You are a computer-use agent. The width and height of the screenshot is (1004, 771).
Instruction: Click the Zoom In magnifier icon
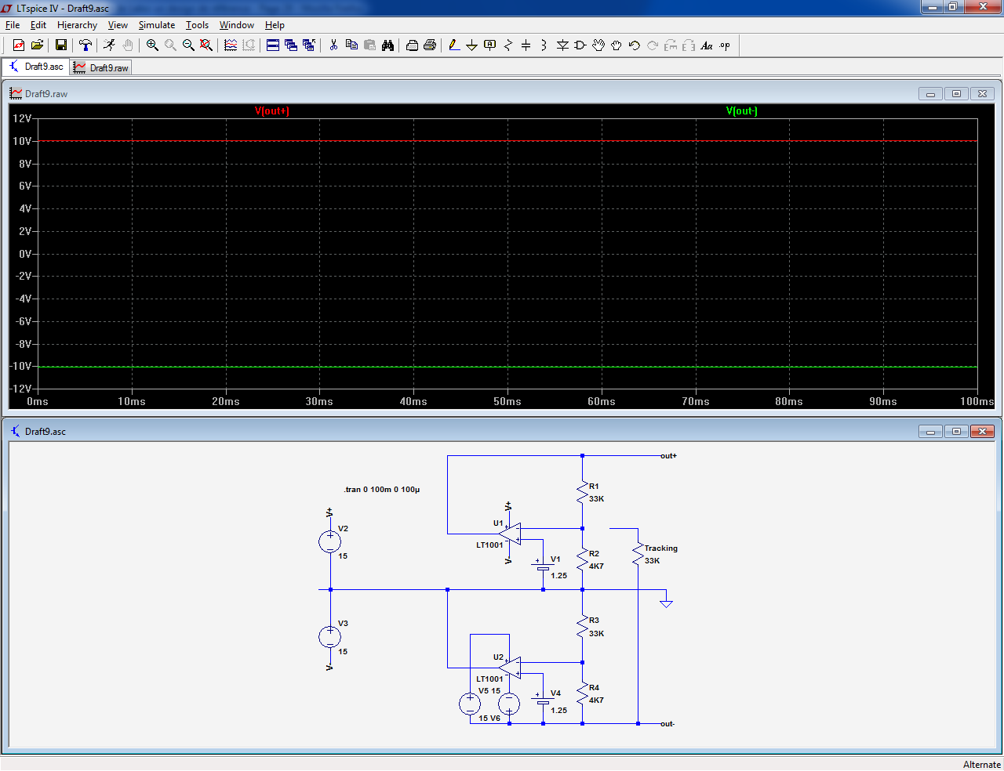pos(152,45)
